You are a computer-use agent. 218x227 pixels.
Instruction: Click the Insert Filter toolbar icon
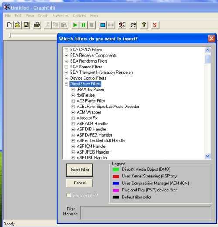(102, 25)
